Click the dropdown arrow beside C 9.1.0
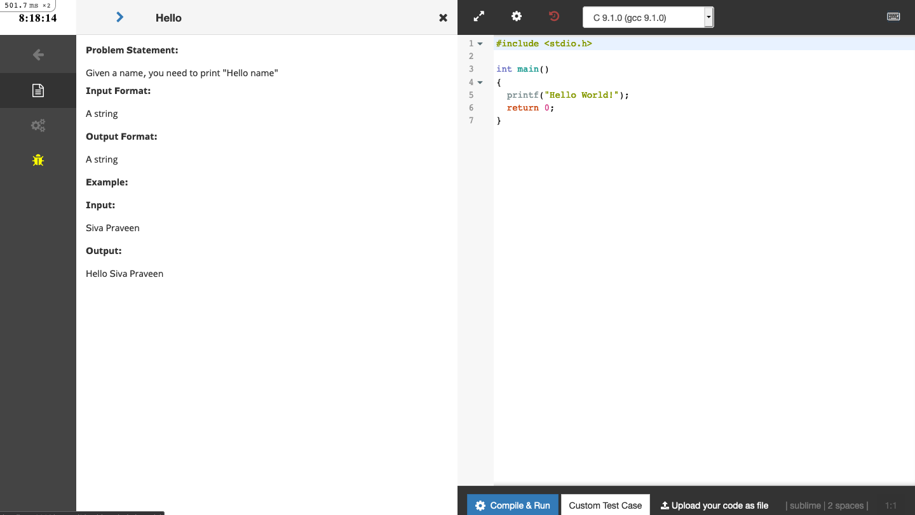The height and width of the screenshot is (515, 915). tap(708, 17)
